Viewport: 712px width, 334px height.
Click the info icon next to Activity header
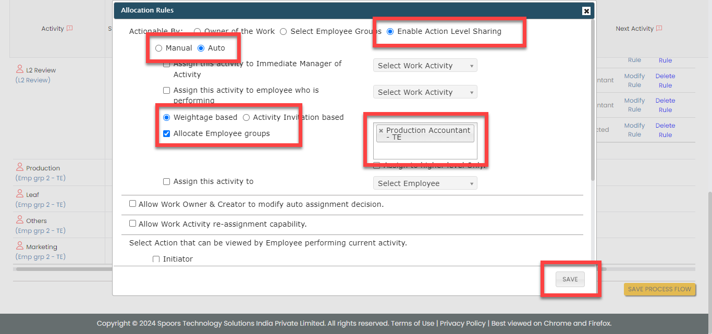[70, 29]
